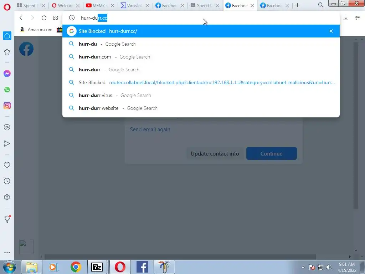Open Instagram in the sidebar
365x274 pixels.
pos(7,106)
